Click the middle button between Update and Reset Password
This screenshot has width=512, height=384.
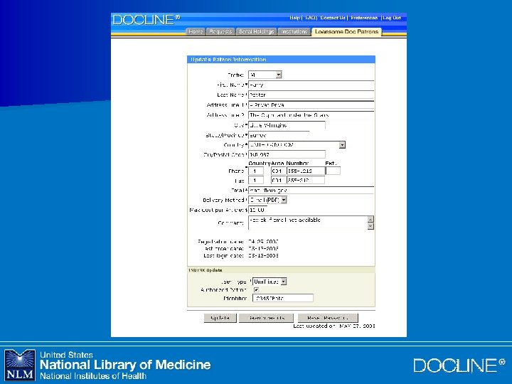pyautogui.click(x=266, y=318)
